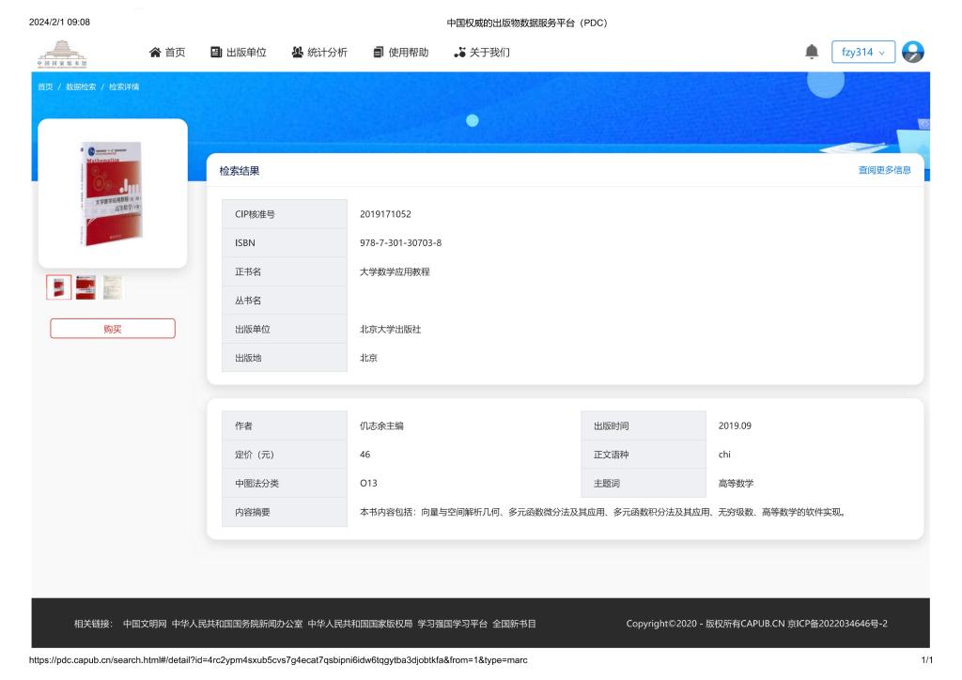962x680 pixels.
Task: Select the third page thumbnail
Action: 113,287
